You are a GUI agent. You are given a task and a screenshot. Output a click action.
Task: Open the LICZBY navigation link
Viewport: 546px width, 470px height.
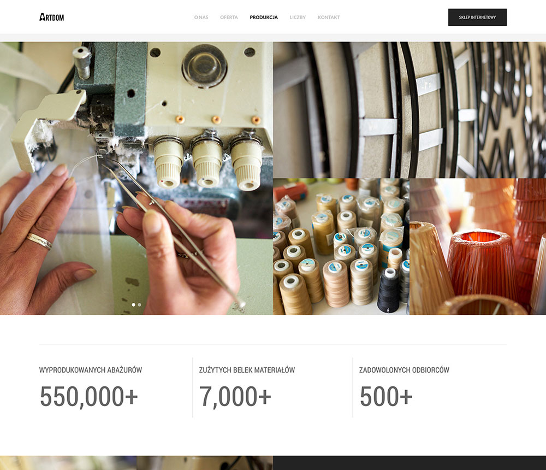tap(298, 17)
